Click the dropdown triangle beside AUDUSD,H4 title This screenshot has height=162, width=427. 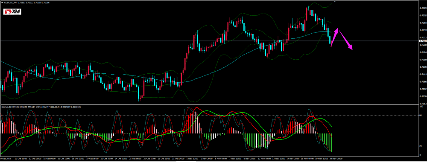point(2,2)
